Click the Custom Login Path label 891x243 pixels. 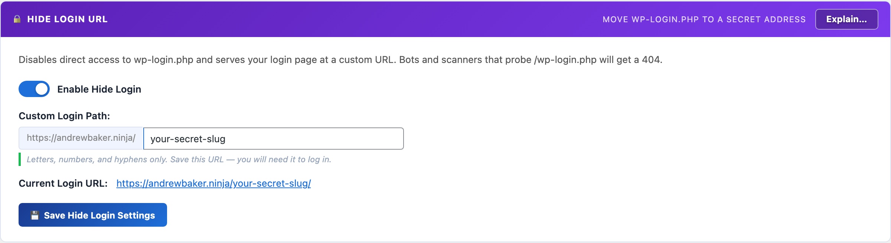[65, 115]
